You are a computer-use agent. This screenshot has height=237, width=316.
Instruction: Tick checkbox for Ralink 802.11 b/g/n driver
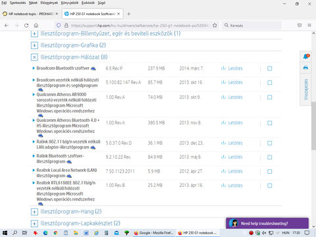pyautogui.click(x=270, y=143)
